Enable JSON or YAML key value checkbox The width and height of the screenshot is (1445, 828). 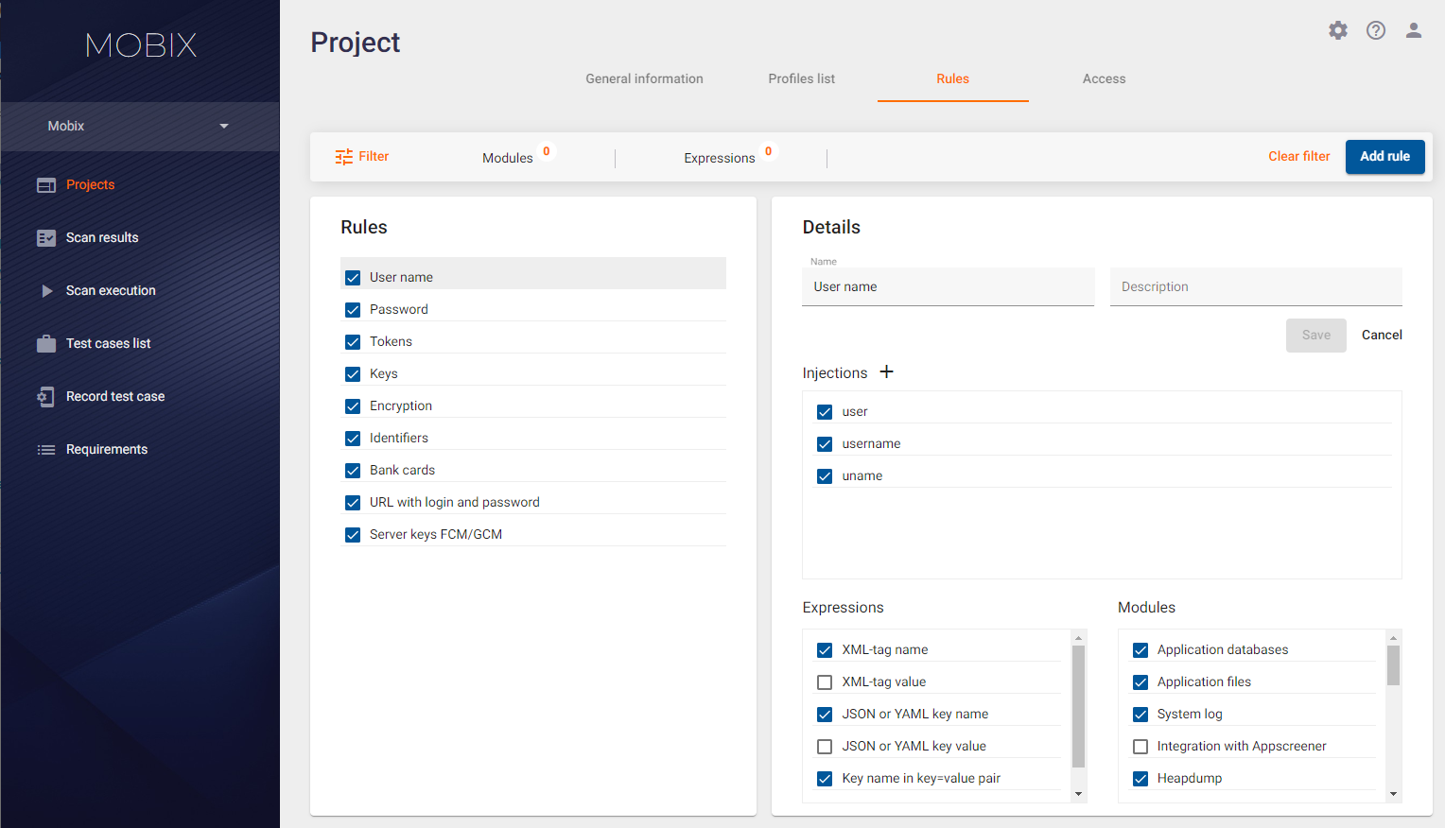[x=825, y=747]
